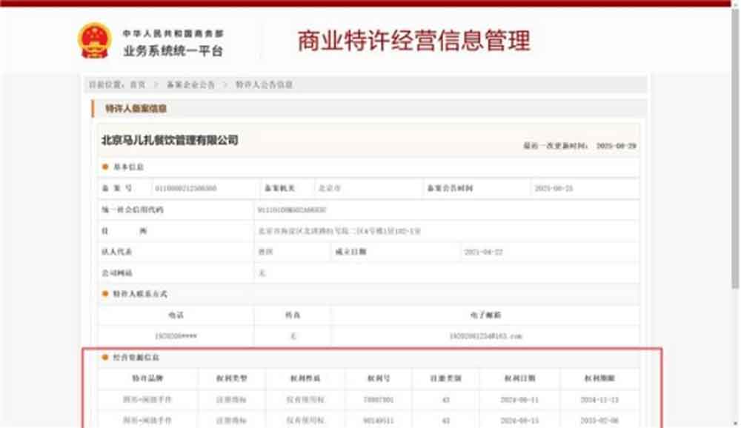
Task: Click the first breadcrumb chevron separator
Action: click(158, 83)
